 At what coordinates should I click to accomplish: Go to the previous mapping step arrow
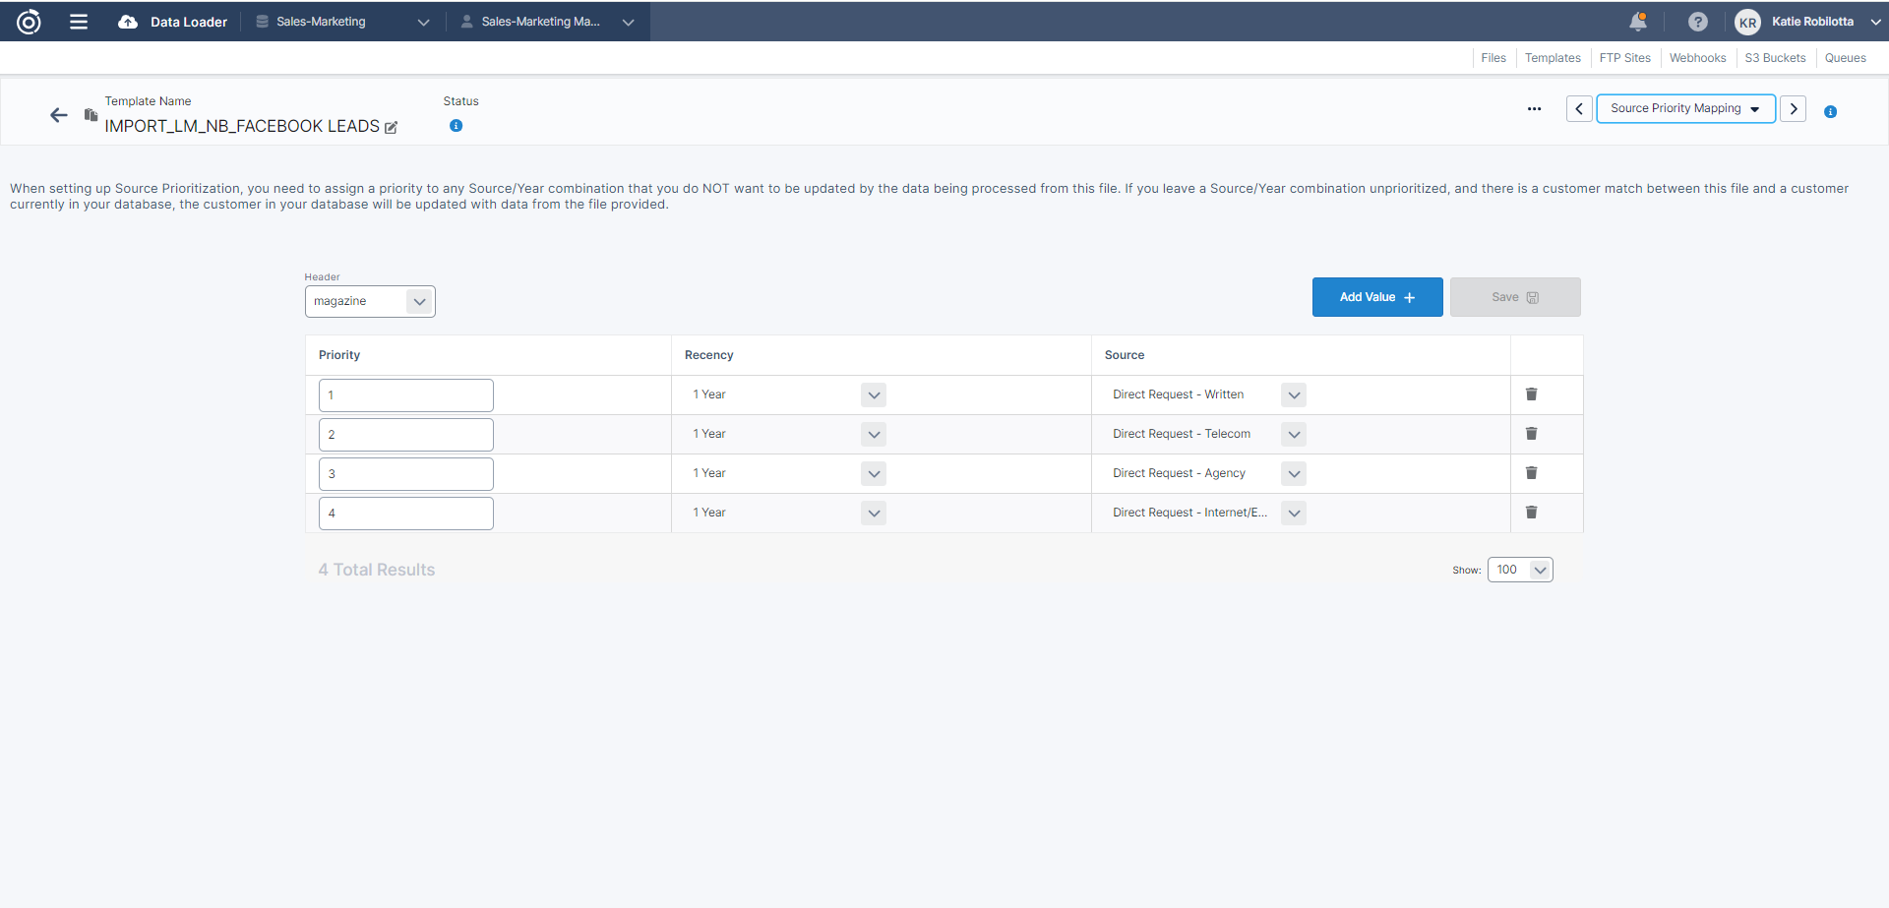pyautogui.click(x=1579, y=109)
